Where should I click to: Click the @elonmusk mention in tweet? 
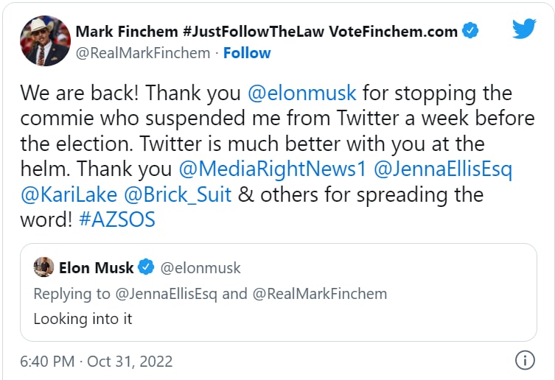tap(302, 94)
